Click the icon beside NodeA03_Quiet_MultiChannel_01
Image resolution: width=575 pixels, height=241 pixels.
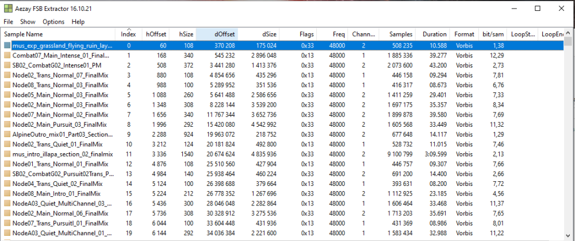[x=7, y=233]
